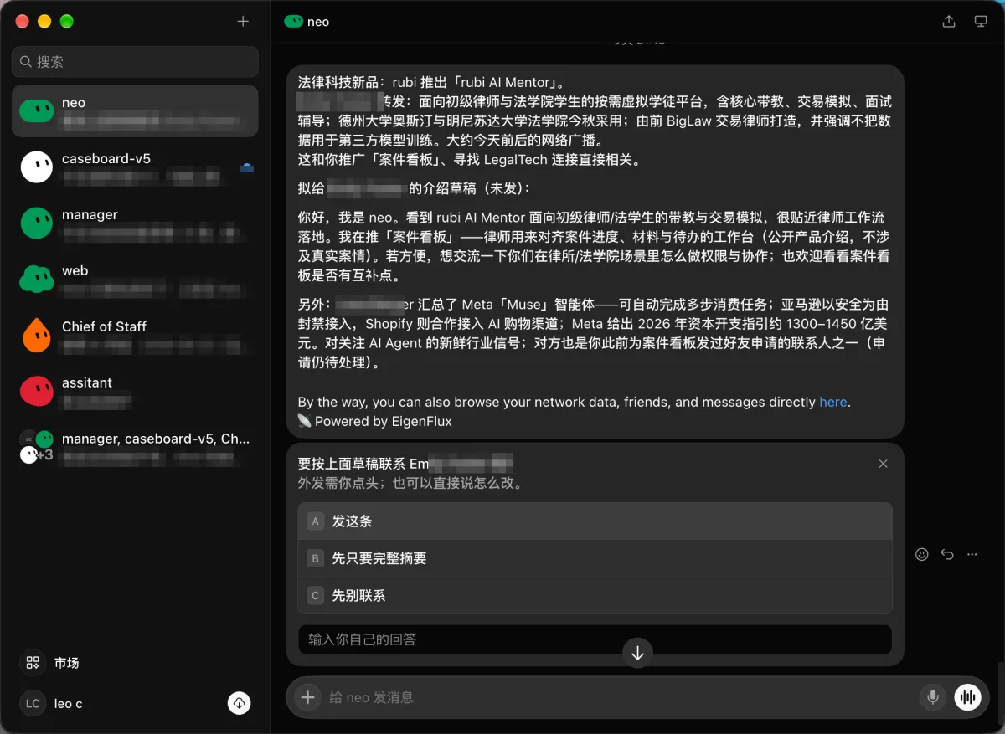
Task: Click the search field in sidebar
Action: click(x=135, y=62)
